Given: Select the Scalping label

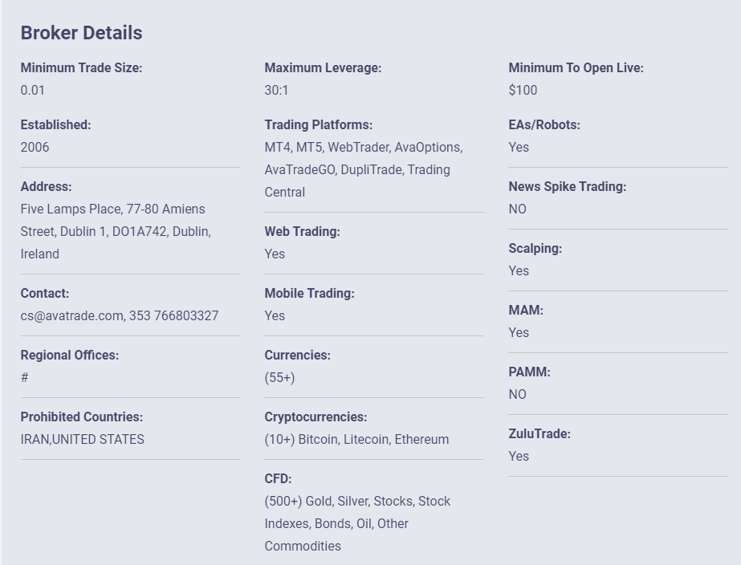Looking at the screenshot, I should tap(535, 249).
